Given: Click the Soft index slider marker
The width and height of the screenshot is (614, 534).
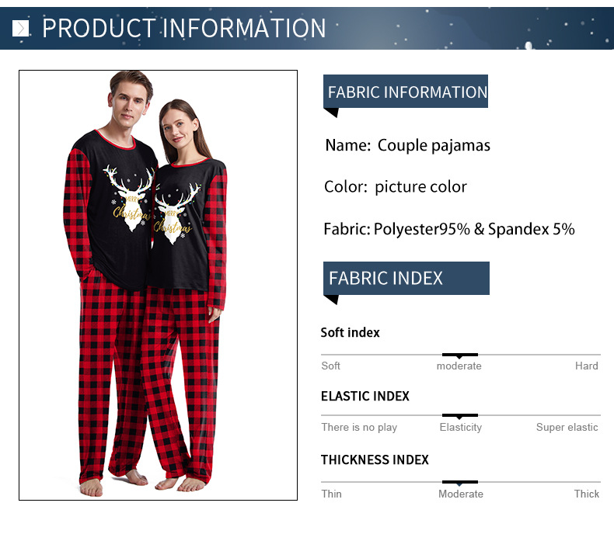Looking at the screenshot, I should click(459, 355).
